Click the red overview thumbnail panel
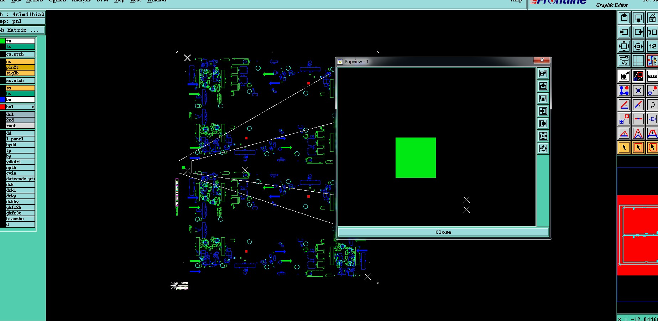658x321 pixels. click(x=637, y=235)
